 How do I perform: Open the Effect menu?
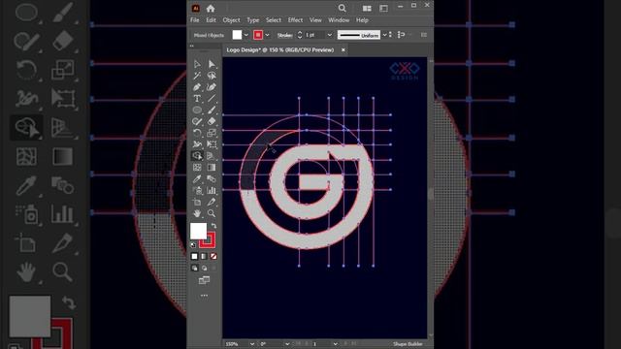[295, 20]
